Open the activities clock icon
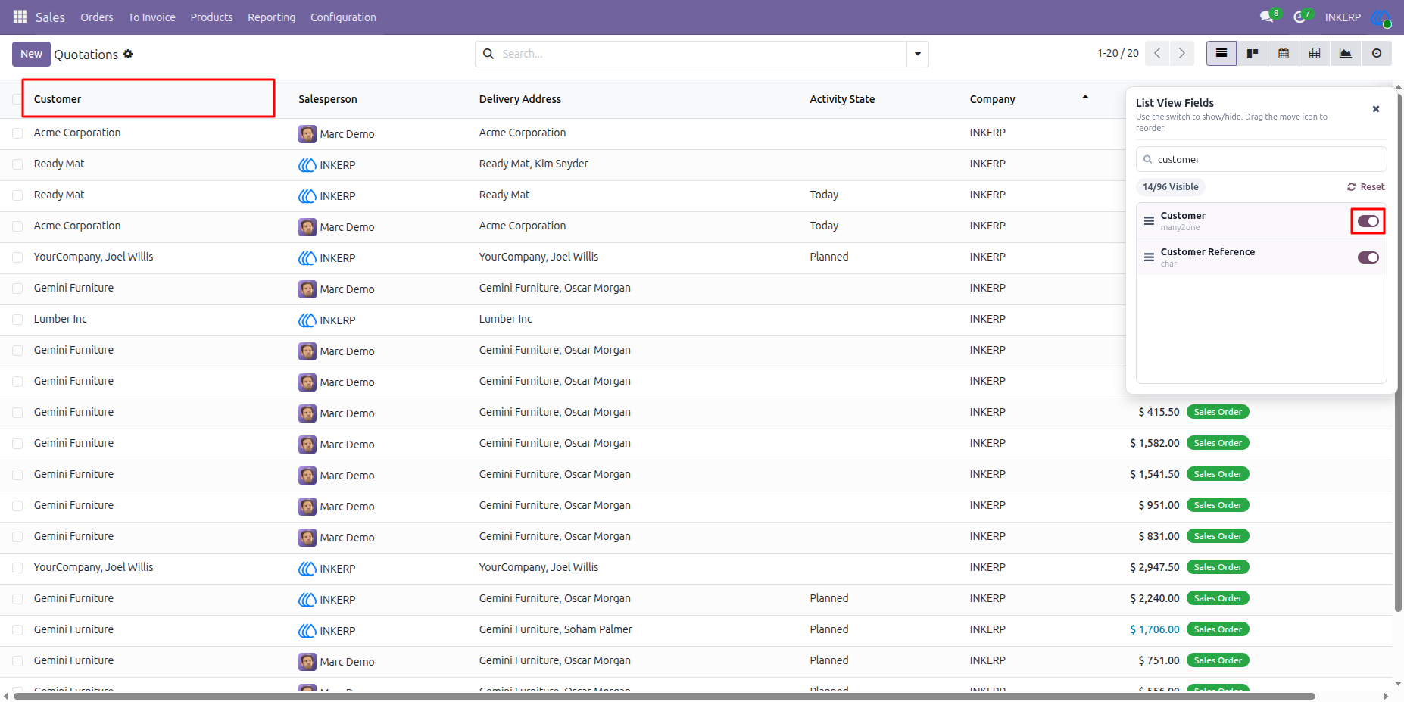The height and width of the screenshot is (702, 1404). click(1299, 17)
